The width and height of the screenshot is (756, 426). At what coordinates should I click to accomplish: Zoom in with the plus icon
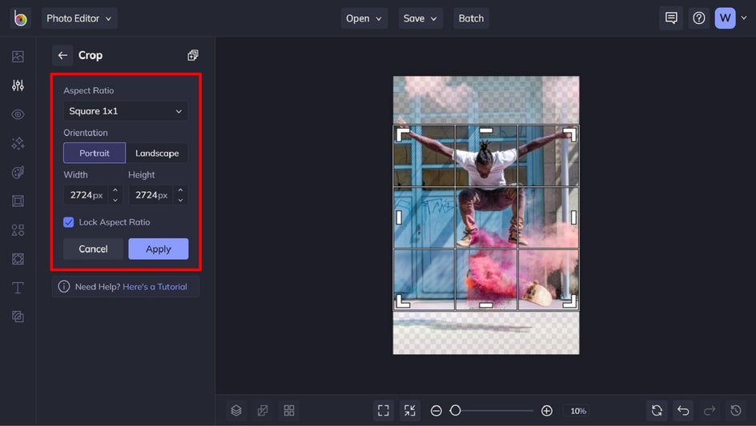click(x=547, y=411)
